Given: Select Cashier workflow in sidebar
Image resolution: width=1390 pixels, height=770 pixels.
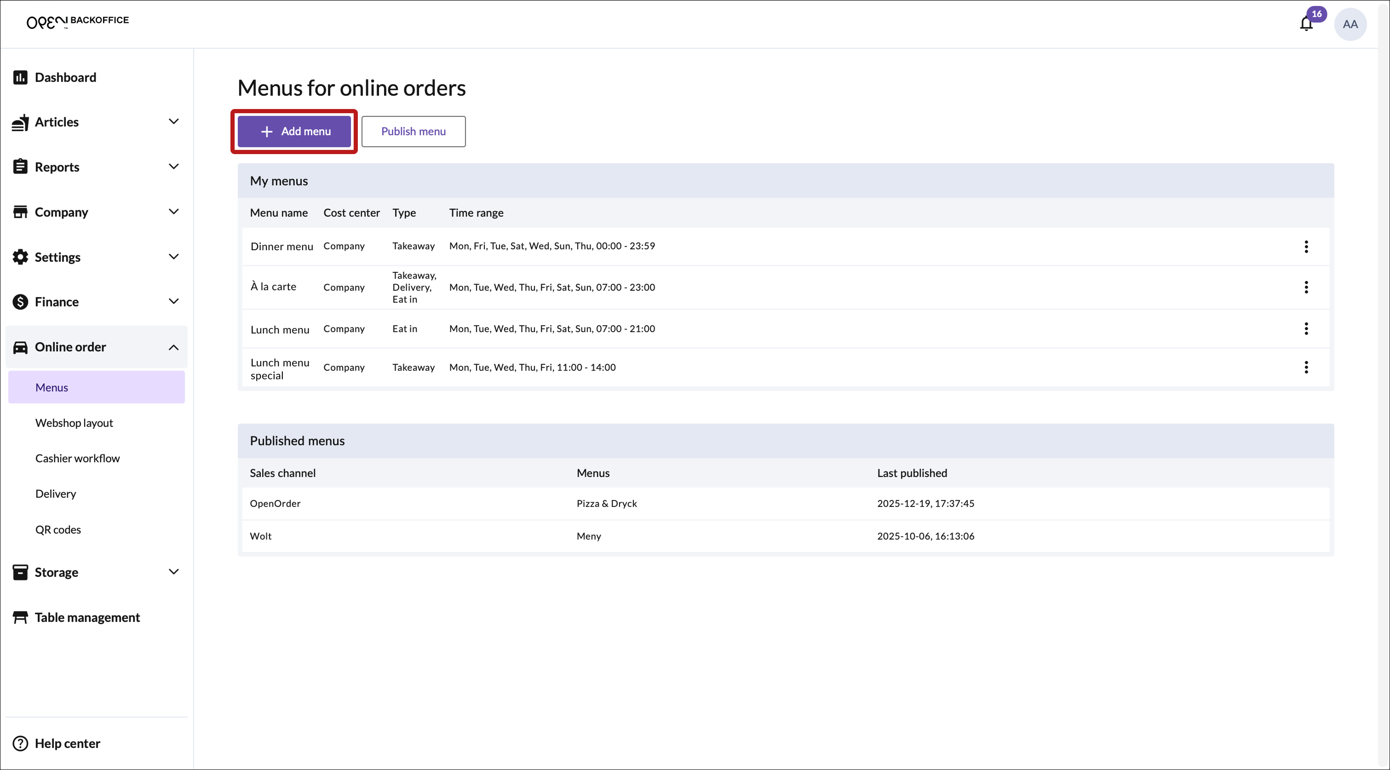Looking at the screenshot, I should click(x=77, y=458).
